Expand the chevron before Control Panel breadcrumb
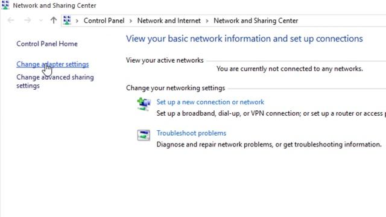 pos(77,21)
